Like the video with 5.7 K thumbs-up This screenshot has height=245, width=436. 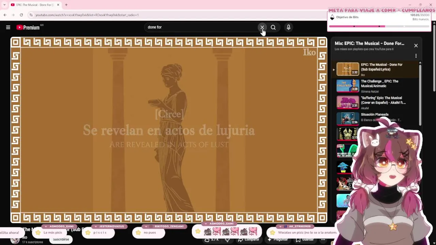pyautogui.click(x=212, y=240)
